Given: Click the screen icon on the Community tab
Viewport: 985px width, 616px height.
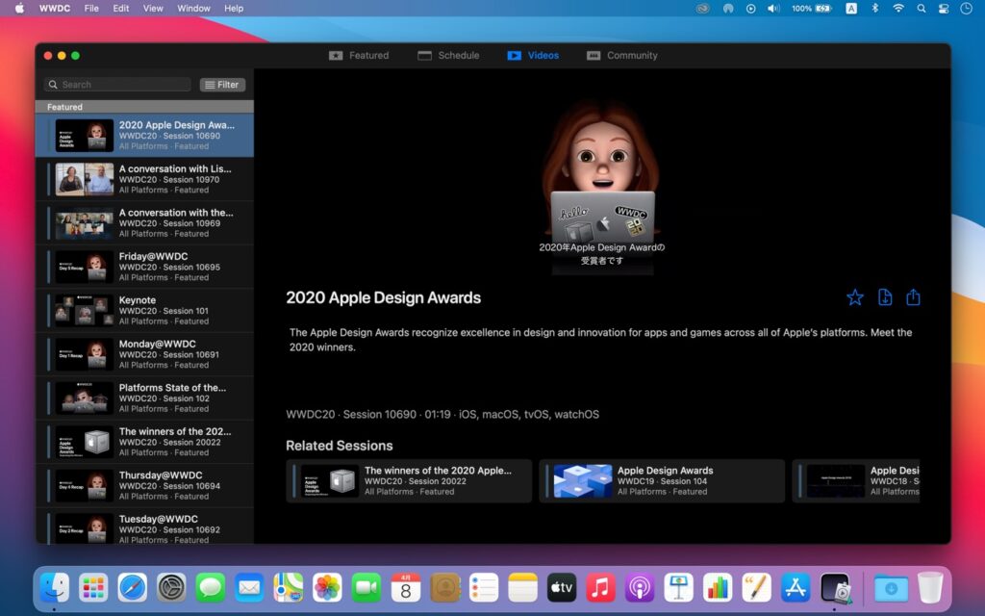Looking at the screenshot, I should coord(594,55).
